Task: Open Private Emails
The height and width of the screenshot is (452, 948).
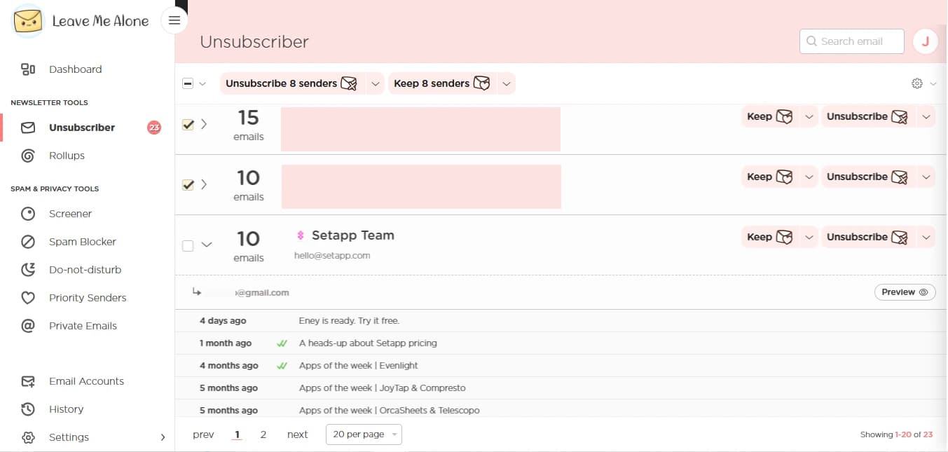Action: click(x=83, y=326)
